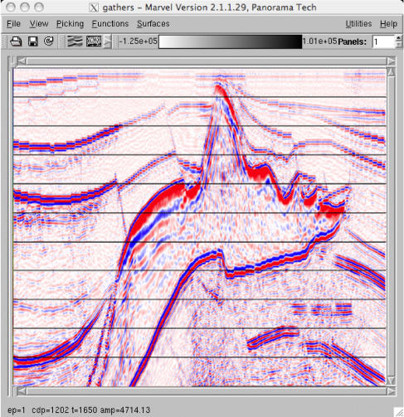Click vertical scrollbar down arrow
The width and height of the screenshot is (404, 417).
pos(391,381)
